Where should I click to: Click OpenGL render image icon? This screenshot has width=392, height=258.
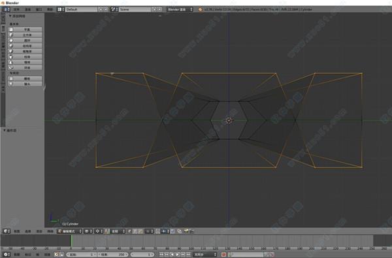point(186,231)
